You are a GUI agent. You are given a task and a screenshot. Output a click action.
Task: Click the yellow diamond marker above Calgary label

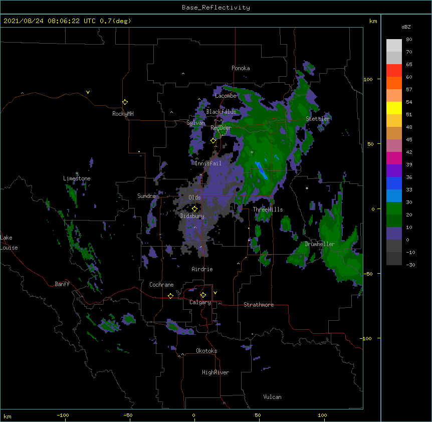click(203, 295)
